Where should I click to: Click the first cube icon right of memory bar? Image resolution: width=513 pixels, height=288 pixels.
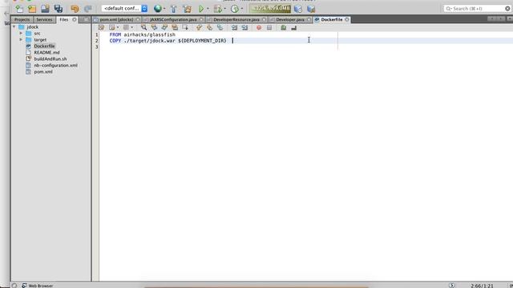pyautogui.click(x=298, y=9)
